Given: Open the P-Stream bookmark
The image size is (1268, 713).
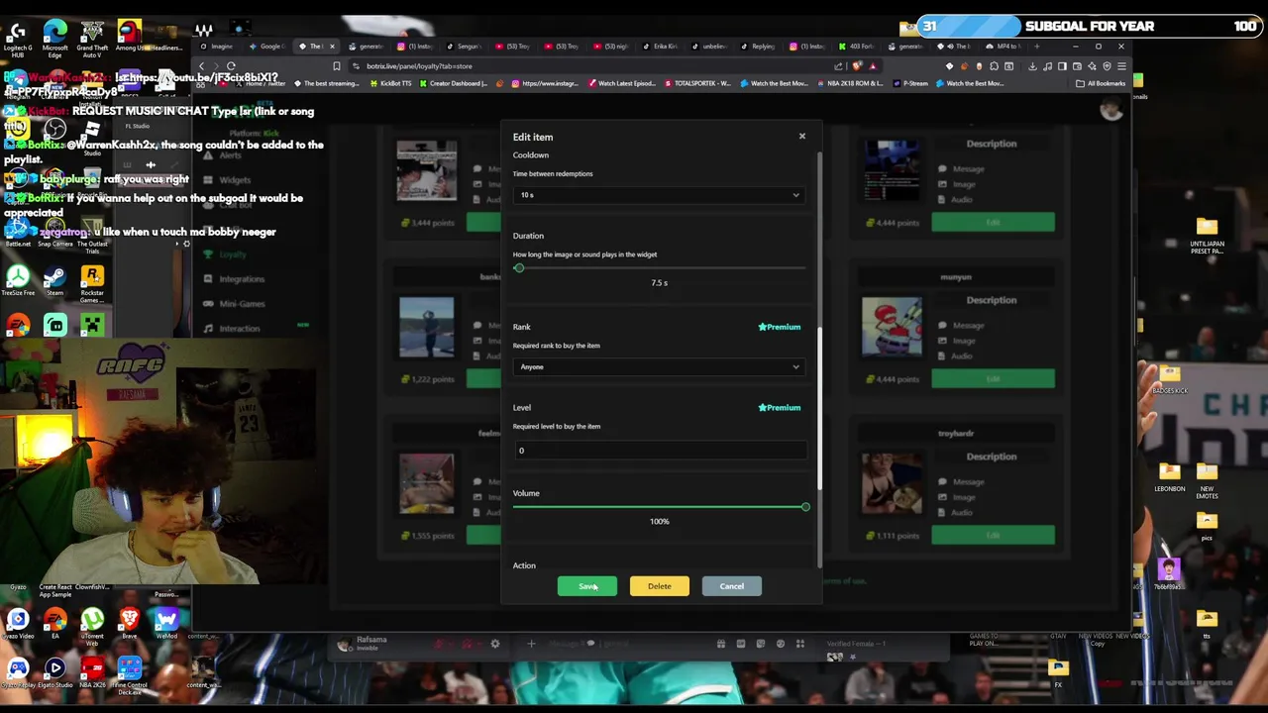Looking at the screenshot, I should (910, 83).
